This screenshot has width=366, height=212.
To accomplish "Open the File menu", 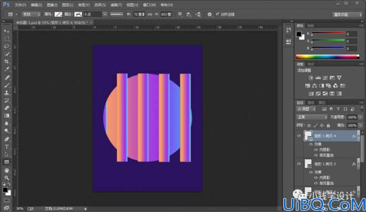I will coord(20,5).
